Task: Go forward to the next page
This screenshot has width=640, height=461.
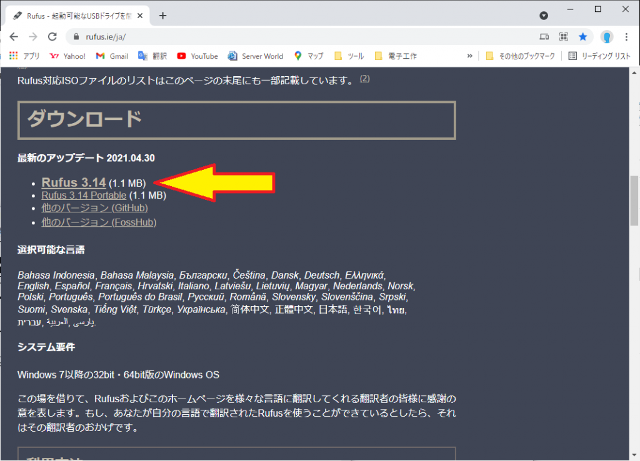Action: pyautogui.click(x=33, y=37)
